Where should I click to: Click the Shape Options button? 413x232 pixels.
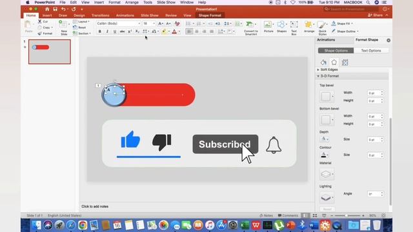(336, 50)
